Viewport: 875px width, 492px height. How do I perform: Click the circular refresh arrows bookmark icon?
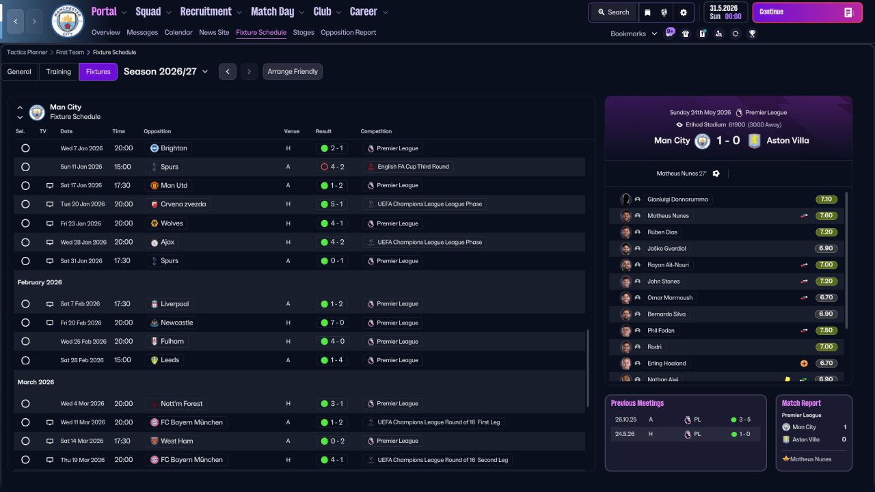coord(735,33)
